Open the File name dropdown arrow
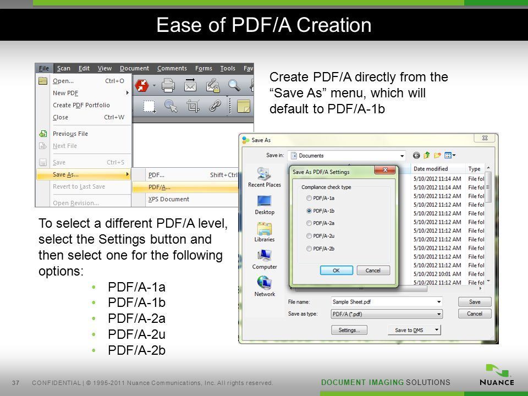Screen dimensions: 528x396 [439, 302]
